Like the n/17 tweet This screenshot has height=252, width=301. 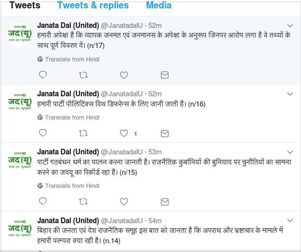pos(124,75)
